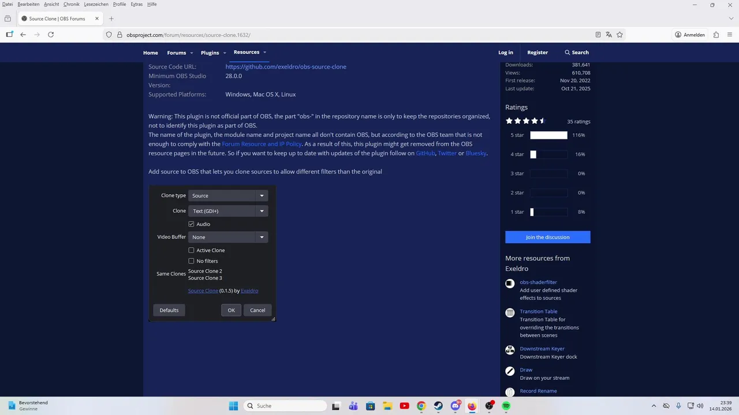
Task: Expand the Forums menu arrow in the navbar
Action: tap(192, 53)
